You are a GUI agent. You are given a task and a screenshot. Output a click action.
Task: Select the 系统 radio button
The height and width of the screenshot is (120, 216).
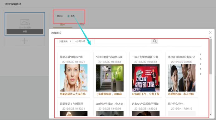[x=68, y=16]
